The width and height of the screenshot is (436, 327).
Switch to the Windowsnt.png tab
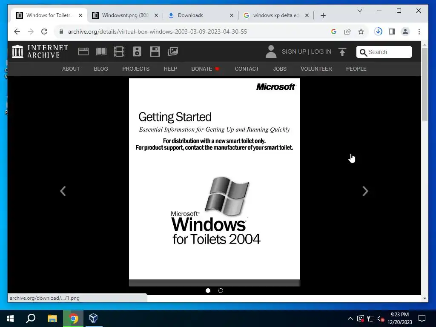pos(125,15)
